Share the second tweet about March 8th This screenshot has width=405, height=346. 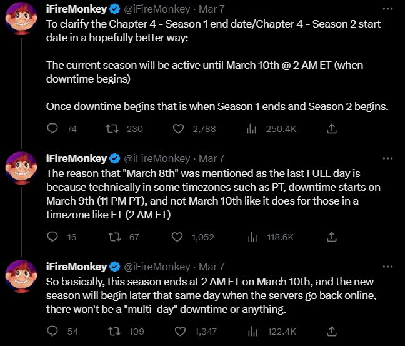332,237
